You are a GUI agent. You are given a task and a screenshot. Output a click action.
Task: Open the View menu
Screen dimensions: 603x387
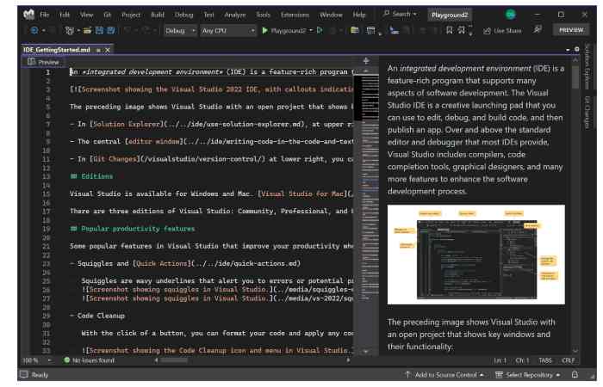pos(86,15)
